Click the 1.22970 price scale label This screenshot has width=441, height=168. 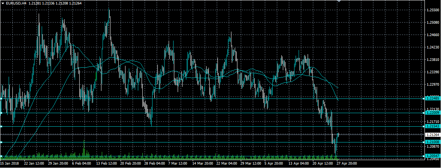click(x=433, y=85)
